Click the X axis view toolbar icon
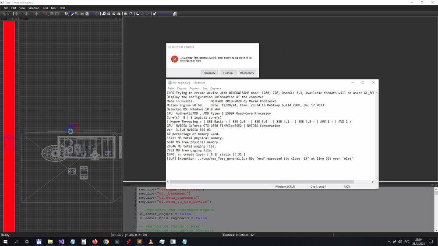Image resolution: width=438 pixels, height=246 pixels. pos(109,14)
